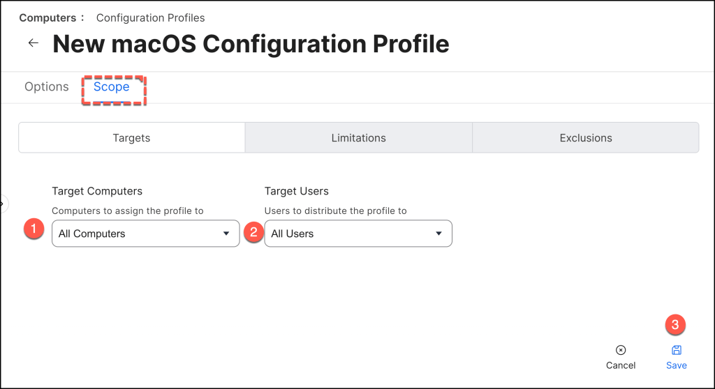Click the back arrow beside the page title
Screen dimensions: 715x389
point(33,43)
